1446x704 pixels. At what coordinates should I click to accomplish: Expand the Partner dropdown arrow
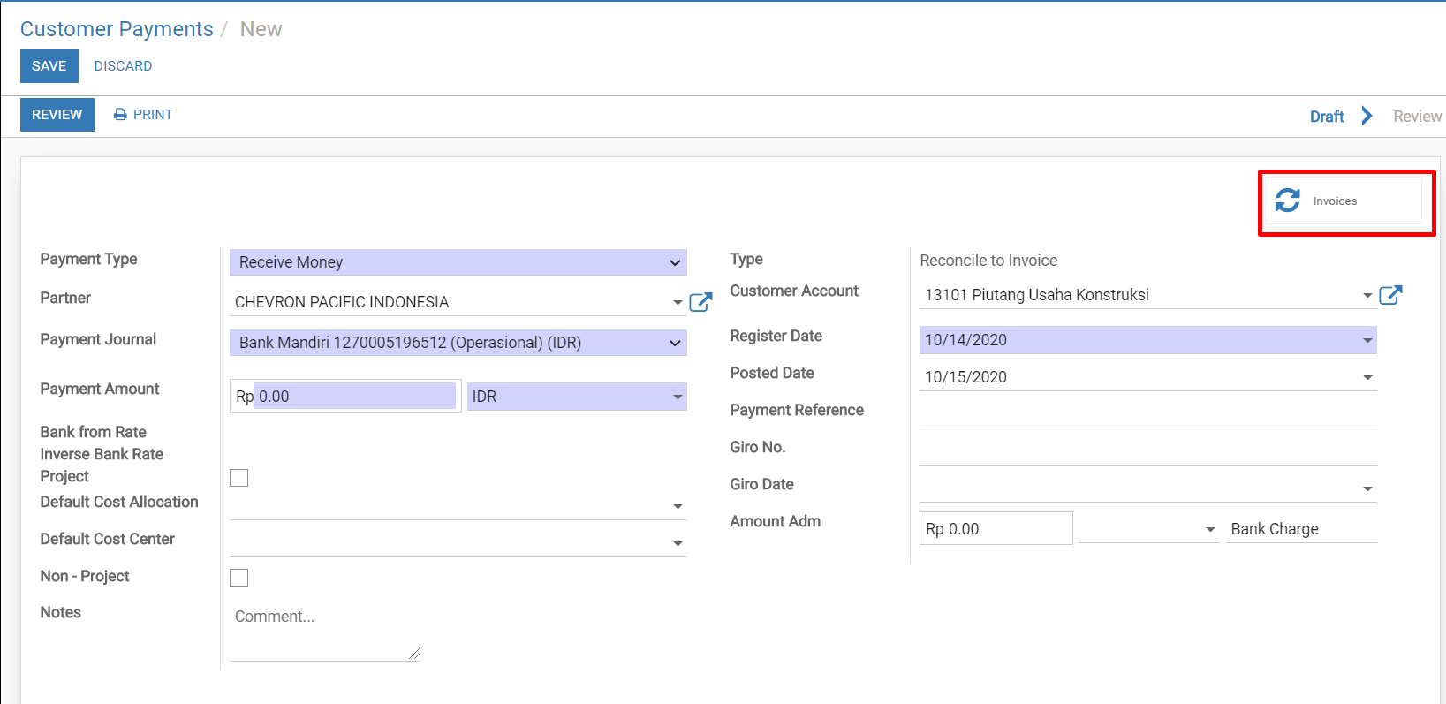click(x=678, y=302)
